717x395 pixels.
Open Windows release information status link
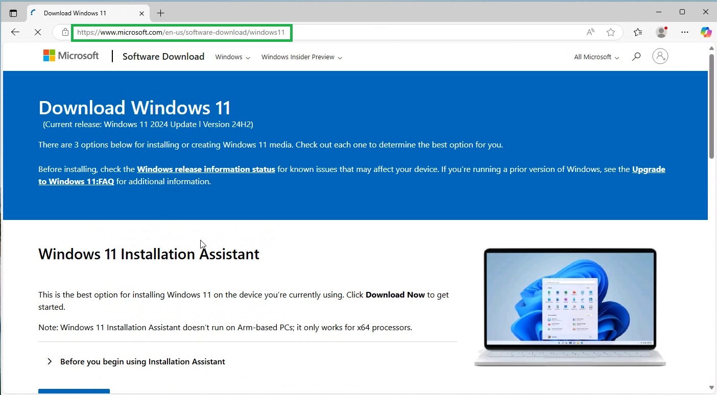[x=206, y=169]
